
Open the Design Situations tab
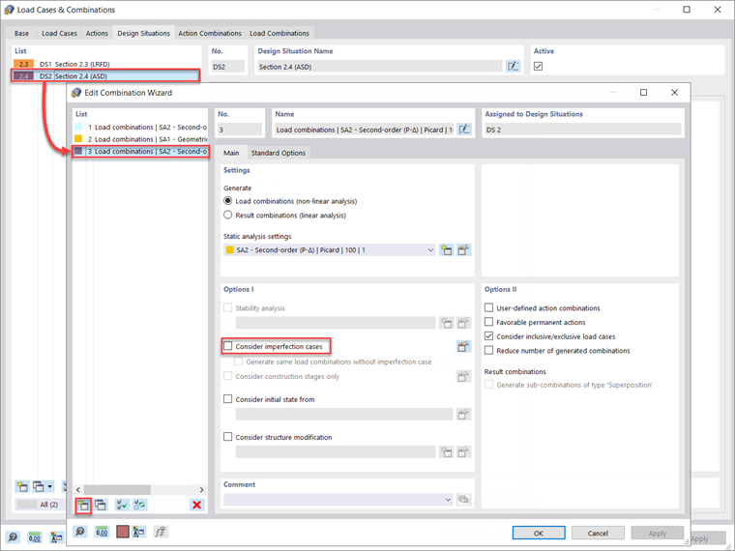143,33
